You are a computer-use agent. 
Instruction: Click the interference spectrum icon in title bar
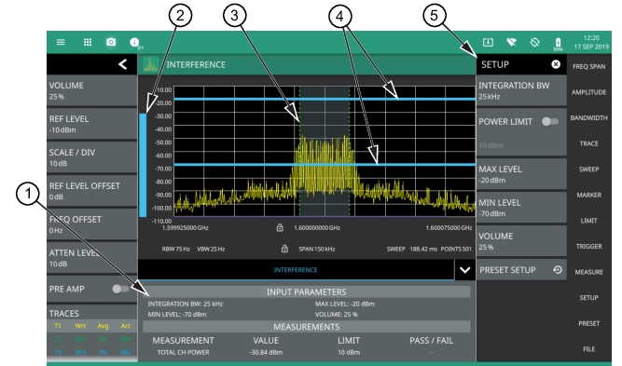tap(150, 64)
